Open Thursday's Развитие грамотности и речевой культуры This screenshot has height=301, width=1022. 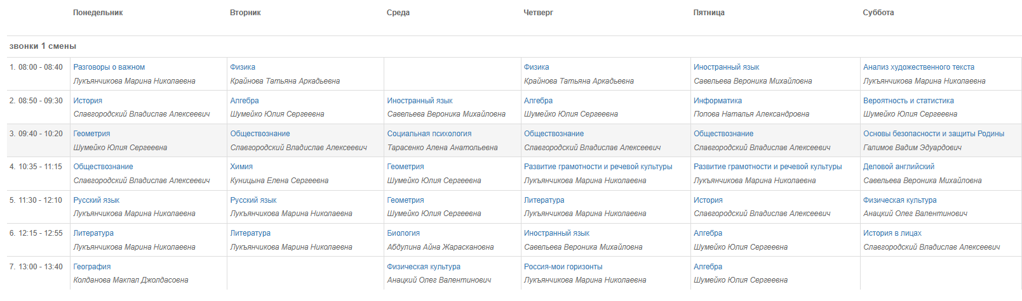598,167
